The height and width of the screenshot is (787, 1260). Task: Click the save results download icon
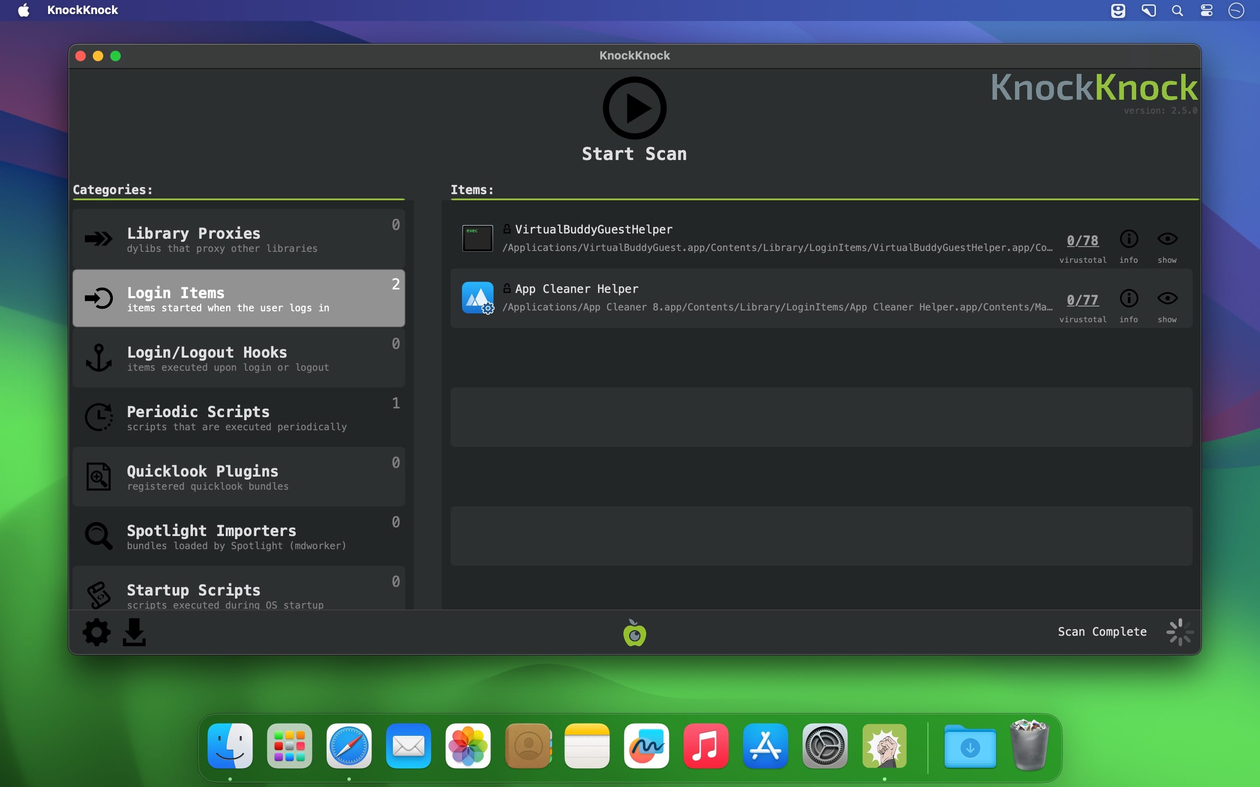(x=134, y=632)
